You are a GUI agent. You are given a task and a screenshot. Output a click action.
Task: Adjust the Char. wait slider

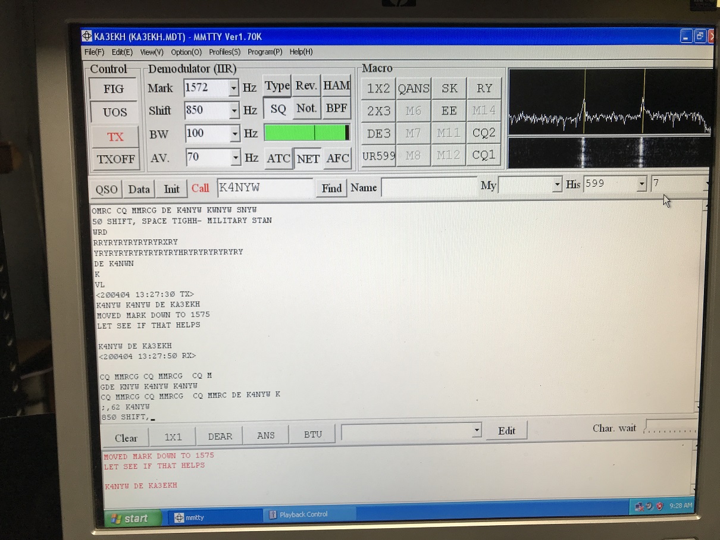pyautogui.click(x=671, y=427)
